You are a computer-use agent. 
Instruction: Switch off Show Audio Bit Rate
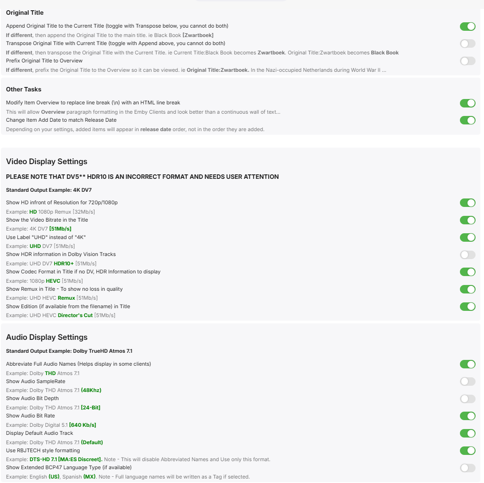468,416
